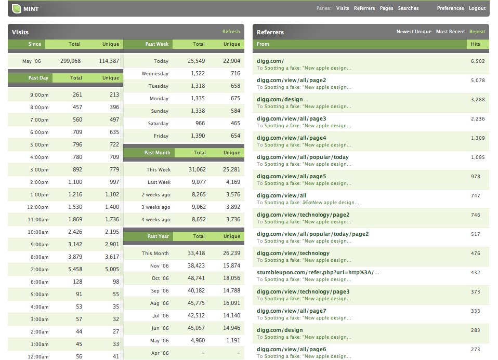Click the Apr '06 row label
The image size is (498, 360).
(160, 353)
